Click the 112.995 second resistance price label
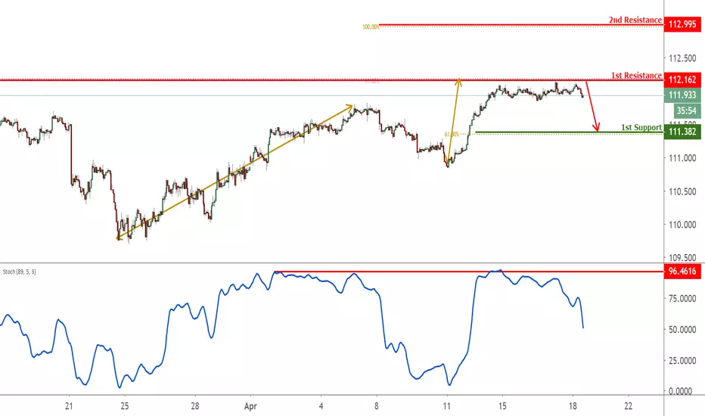The height and width of the screenshot is (416, 705). [x=682, y=24]
